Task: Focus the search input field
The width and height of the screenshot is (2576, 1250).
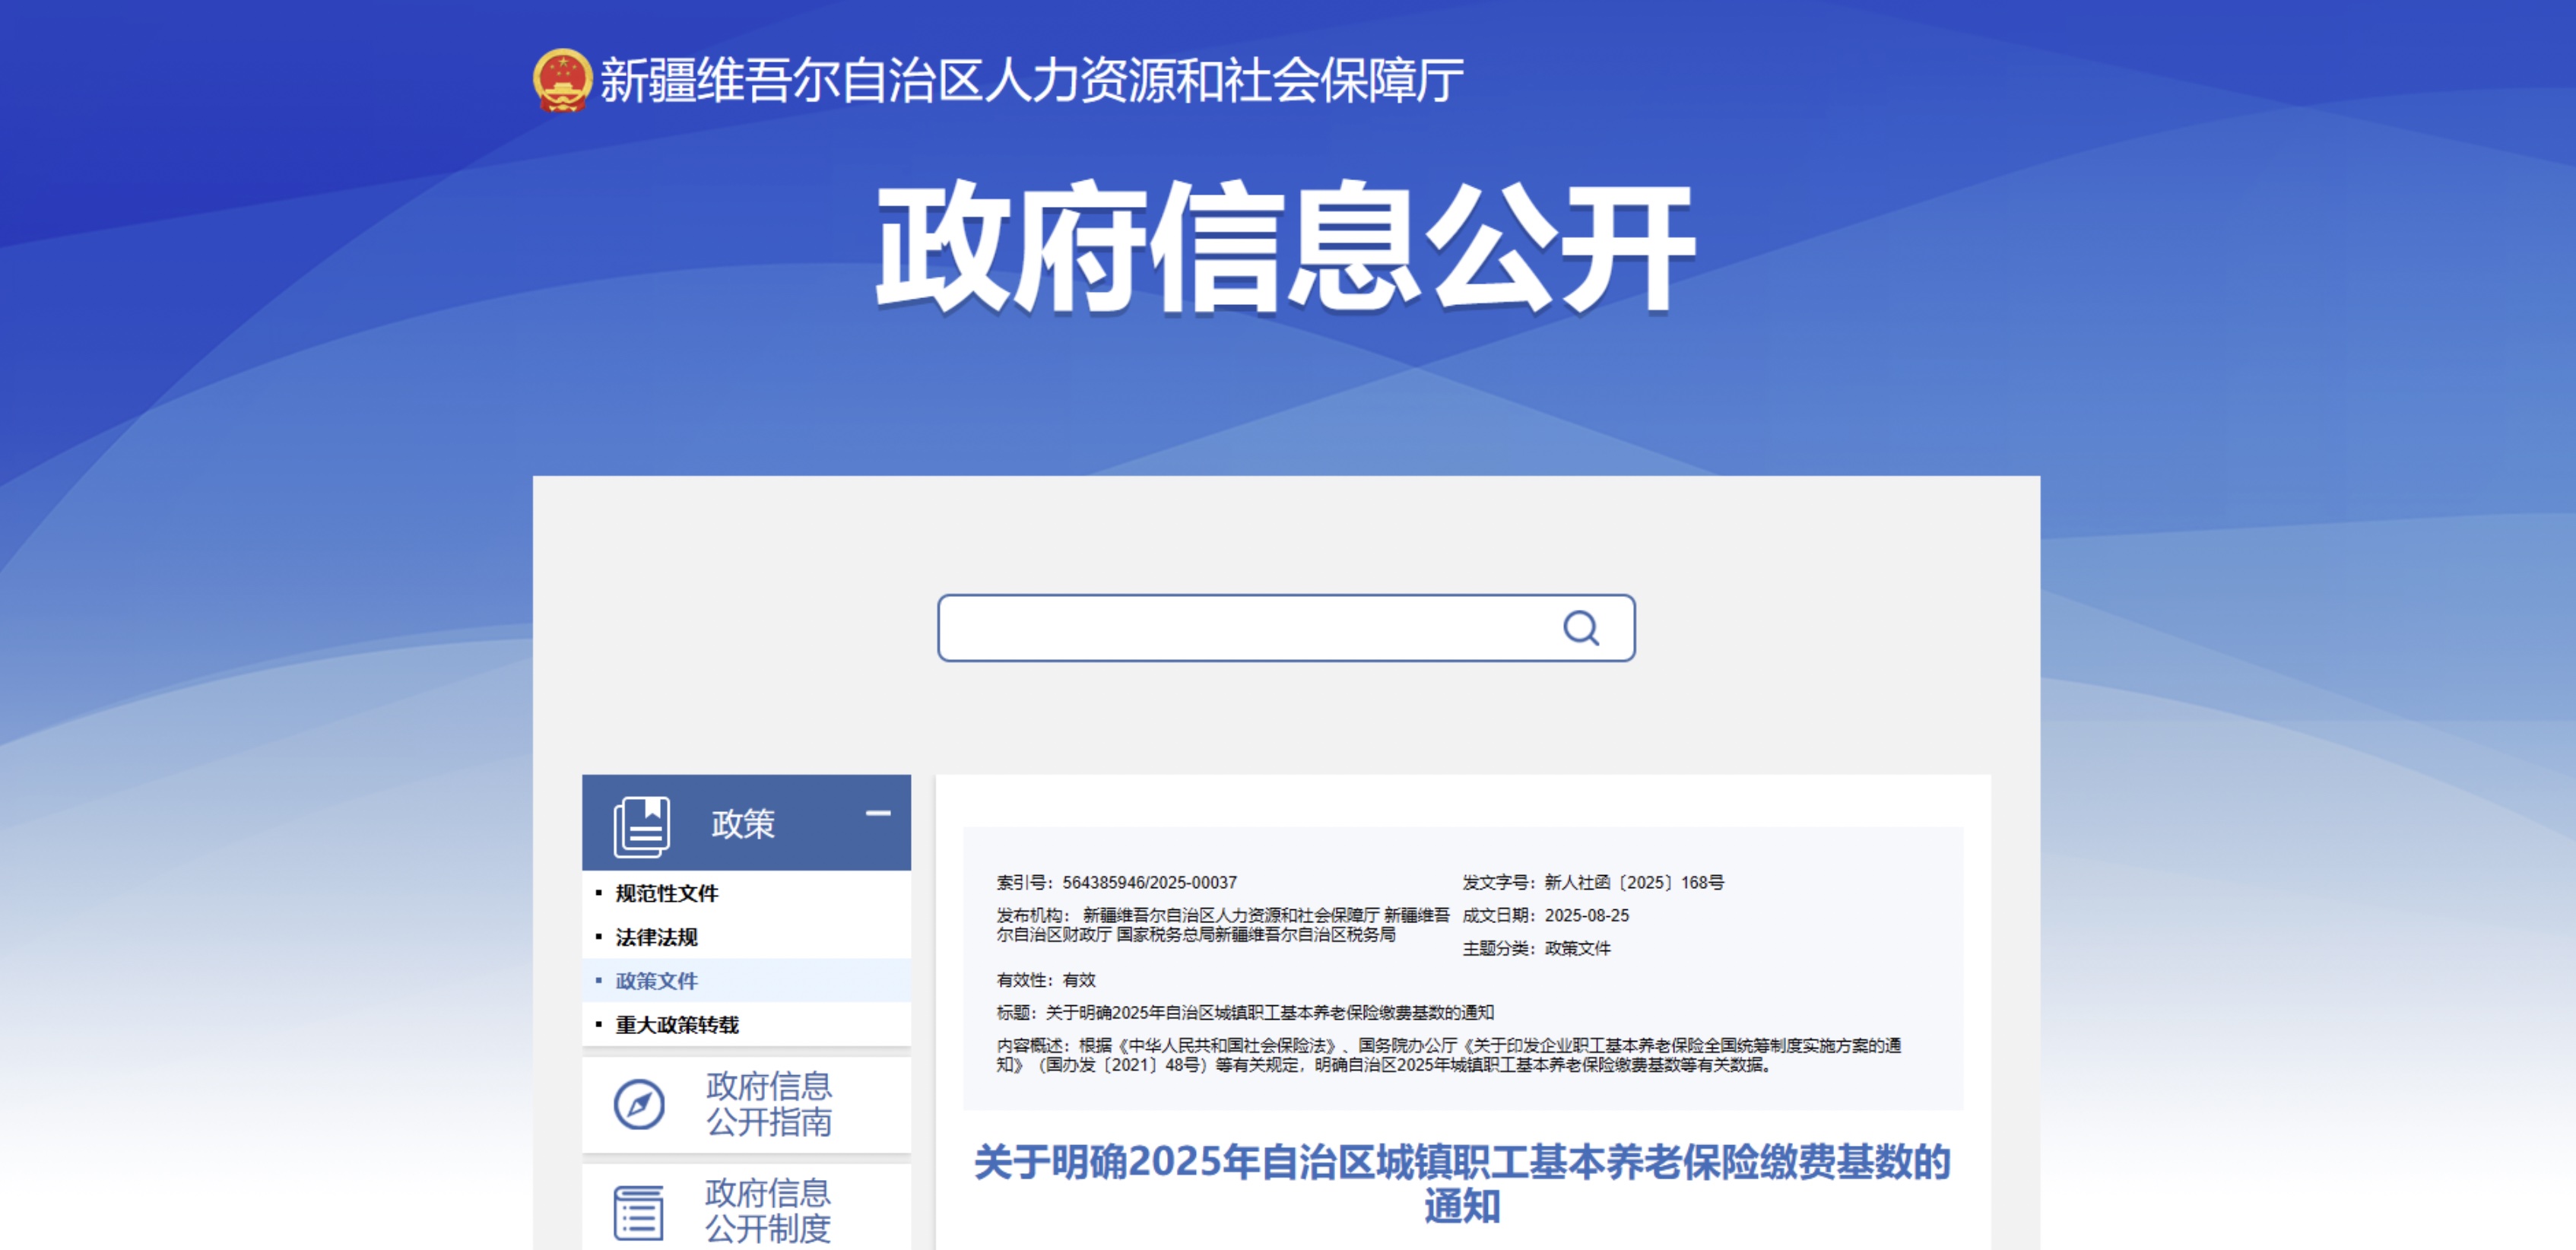Action: click(1240, 628)
